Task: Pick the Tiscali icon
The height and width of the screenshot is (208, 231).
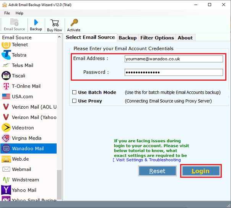Action: pyautogui.click(x=6, y=76)
